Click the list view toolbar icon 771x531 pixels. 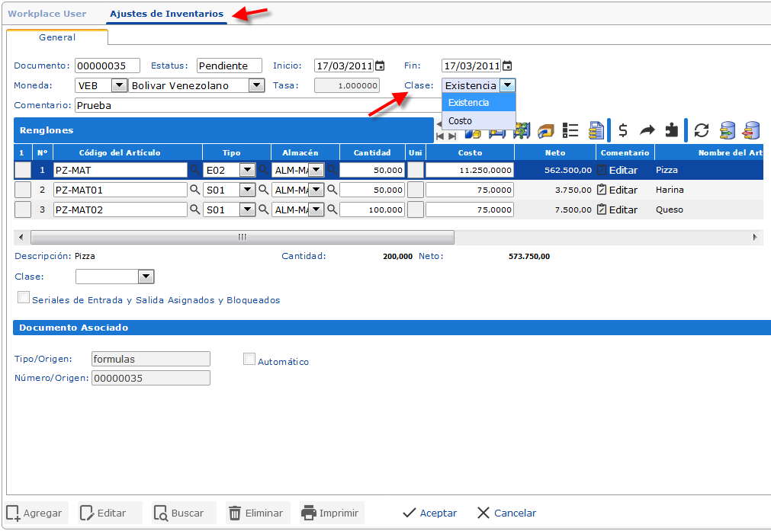tap(570, 130)
